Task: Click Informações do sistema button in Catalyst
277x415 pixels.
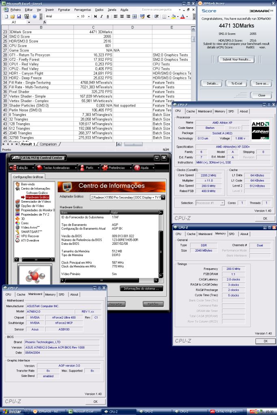Action: click(141, 289)
